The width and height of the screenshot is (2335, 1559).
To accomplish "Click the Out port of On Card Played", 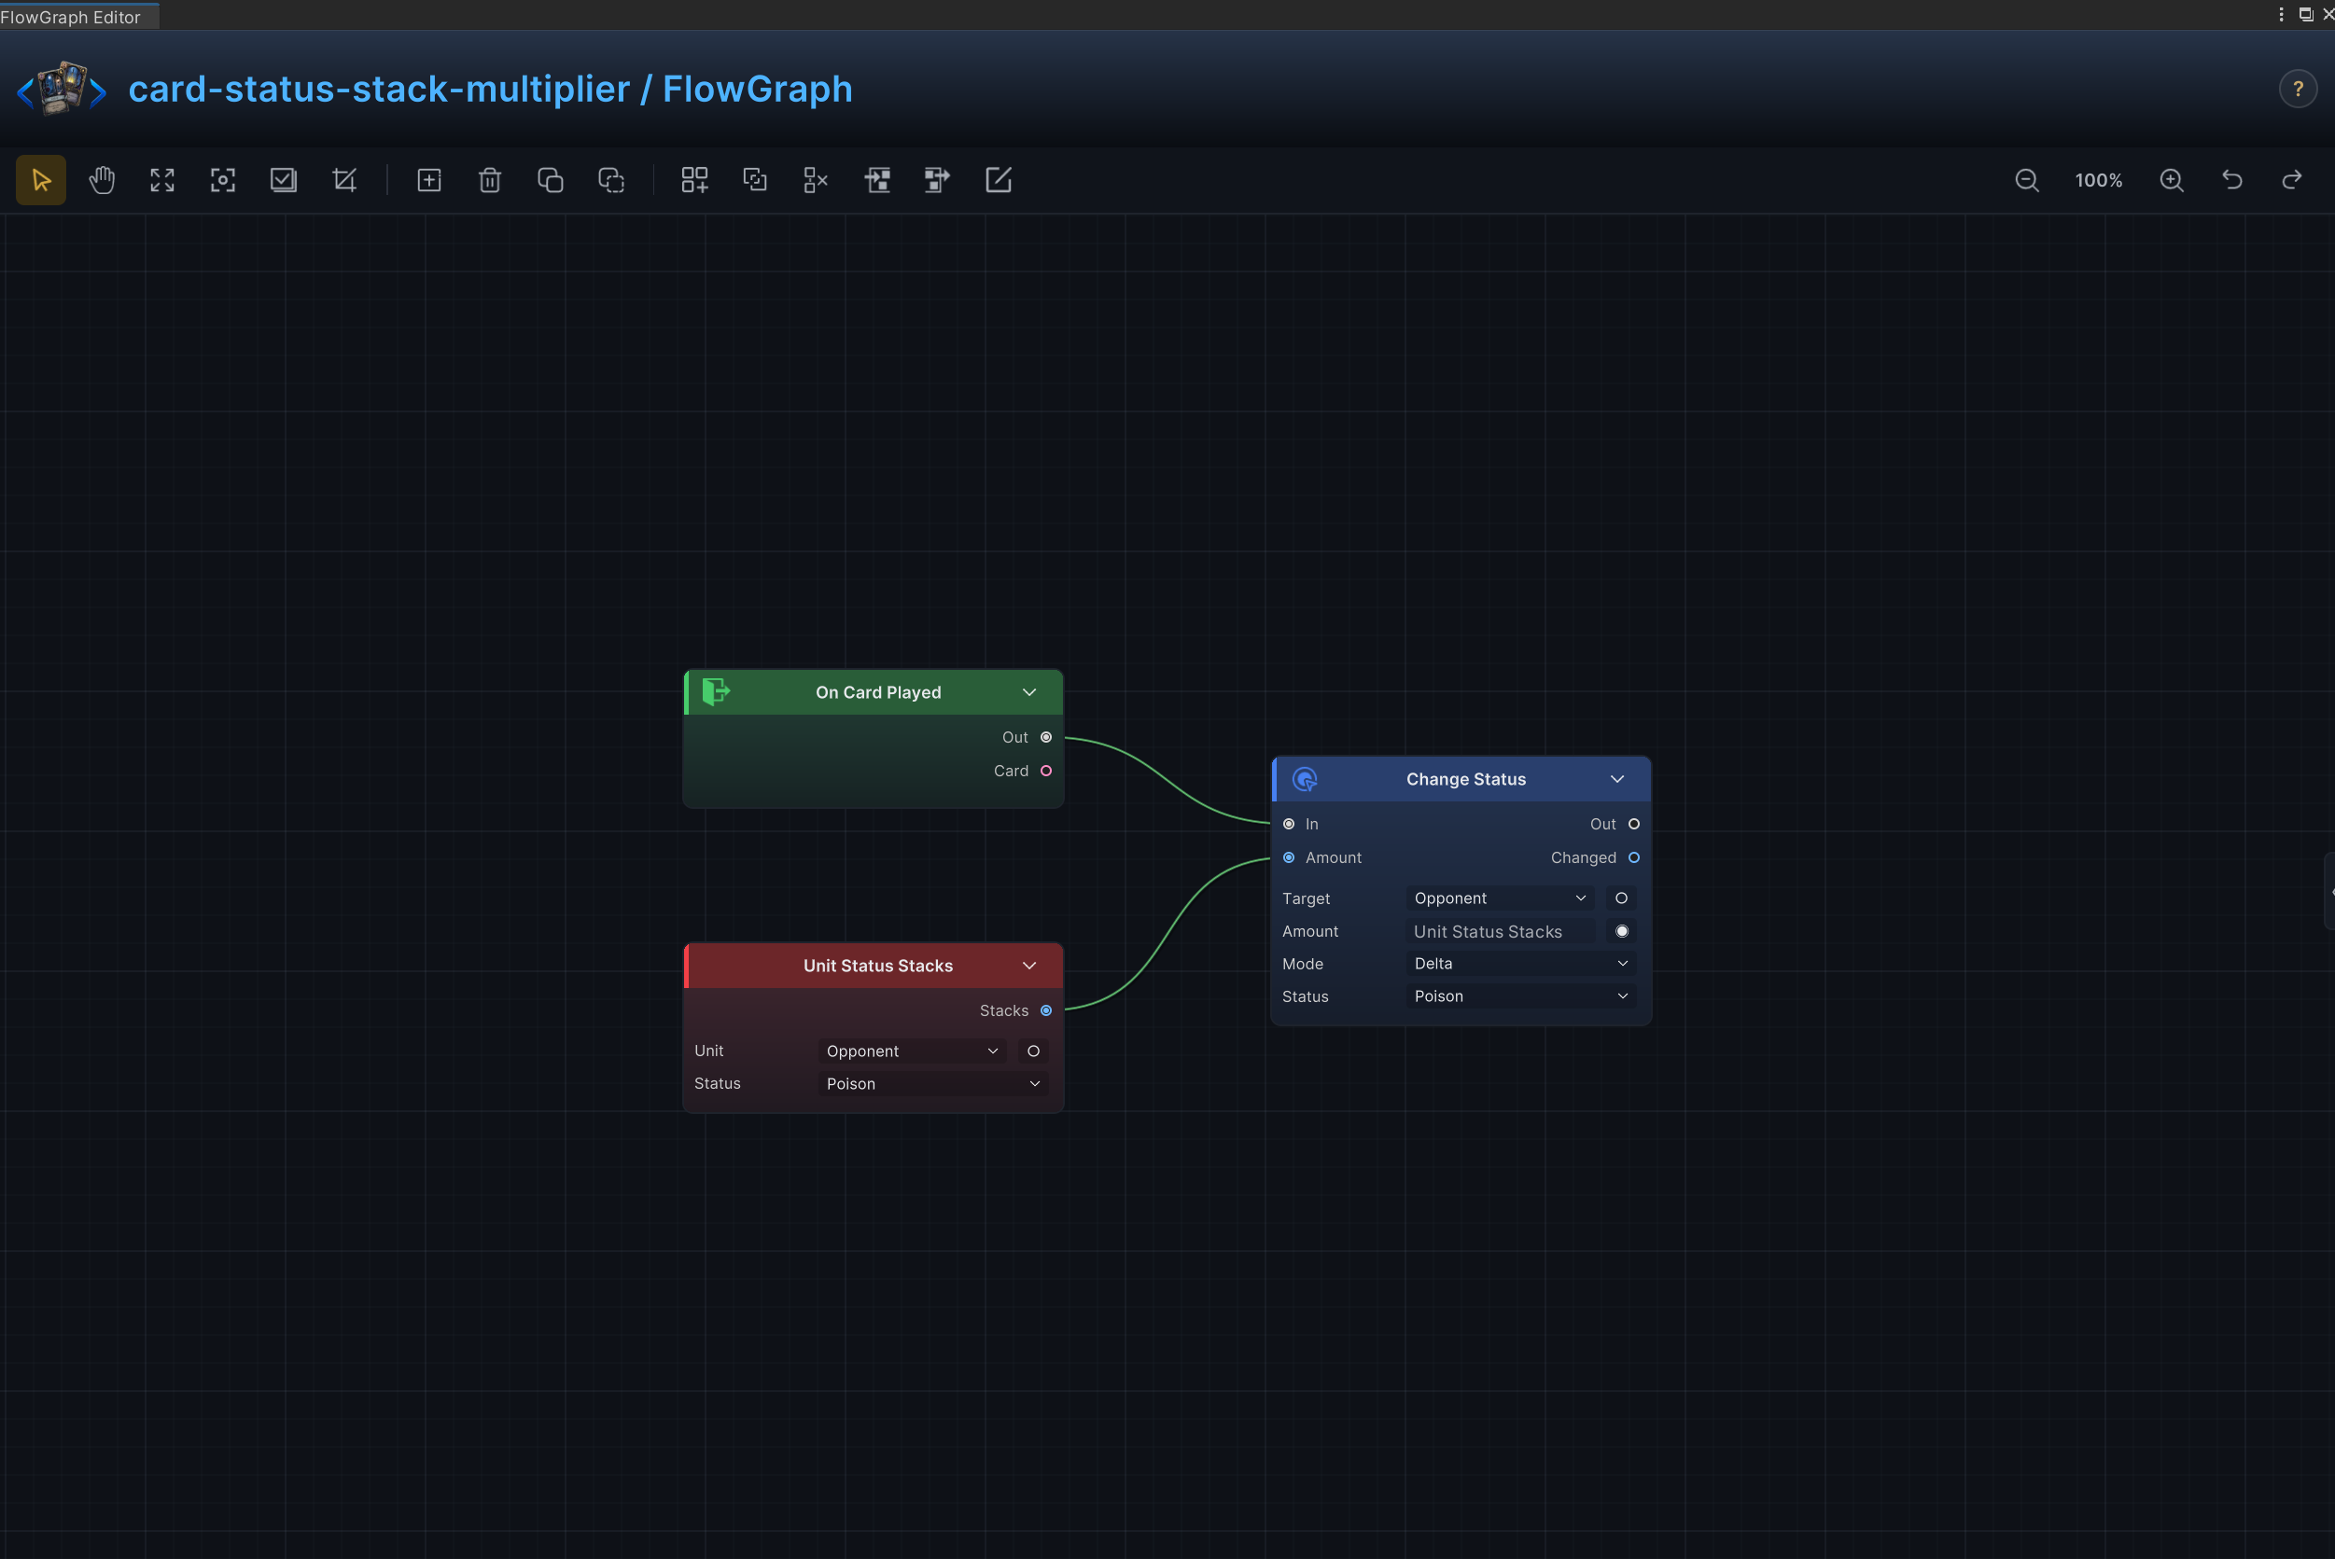I will 1046,737.
